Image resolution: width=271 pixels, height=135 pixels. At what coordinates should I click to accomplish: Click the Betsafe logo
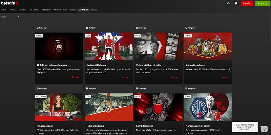pos(10,3)
